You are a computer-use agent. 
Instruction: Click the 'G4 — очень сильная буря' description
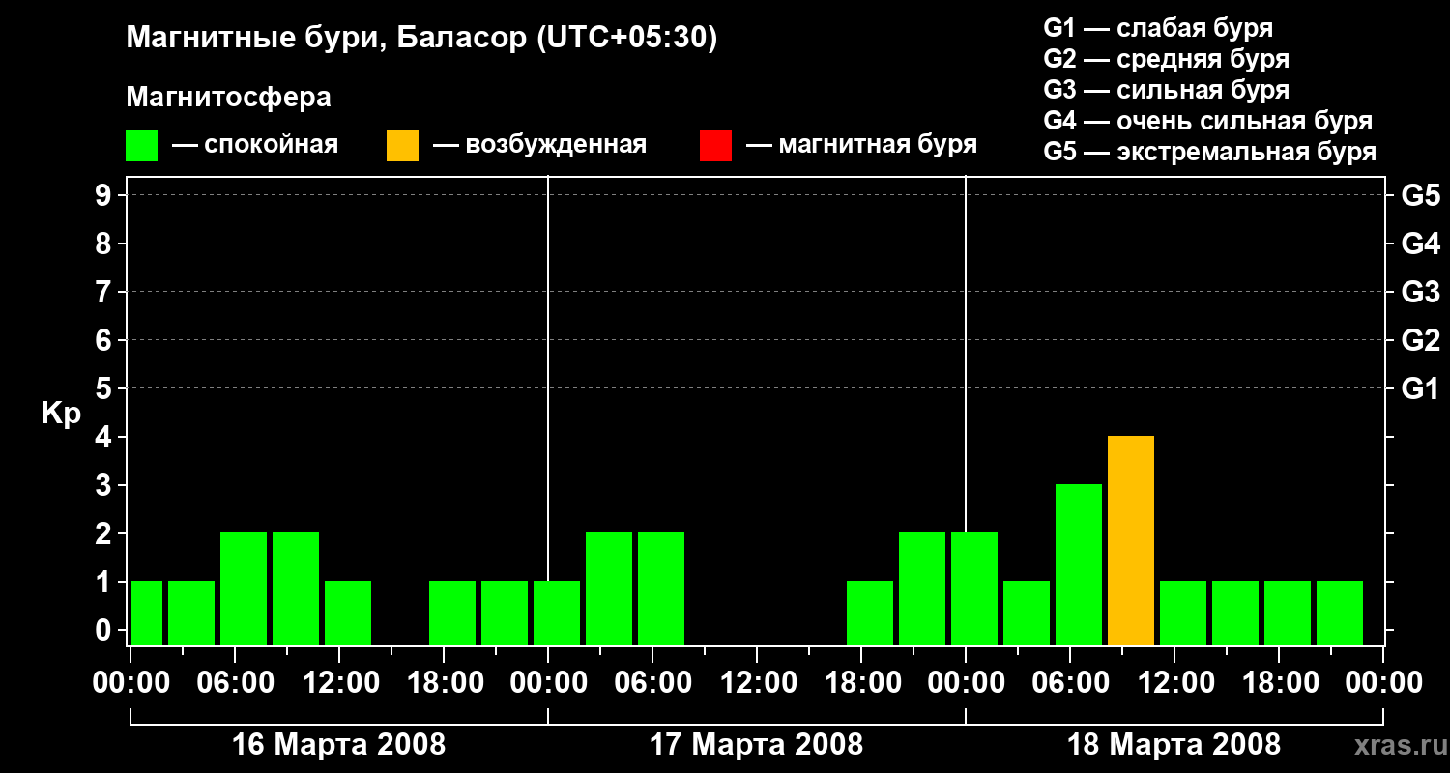click(1208, 121)
